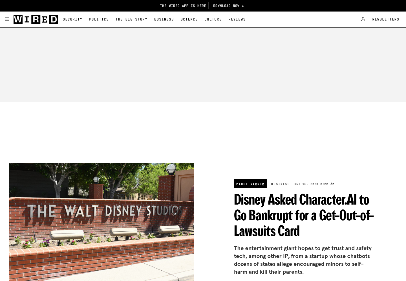Go to the Security section
406x281 pixels.
coord(72,19)
